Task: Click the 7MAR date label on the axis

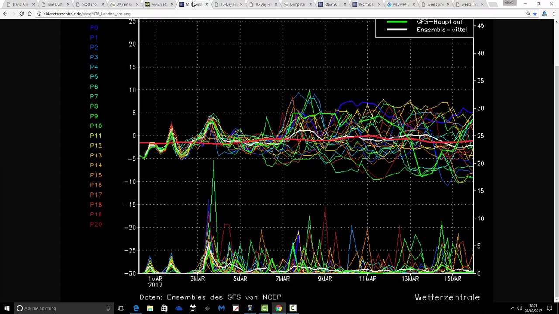Action: [x=283, y=279]
